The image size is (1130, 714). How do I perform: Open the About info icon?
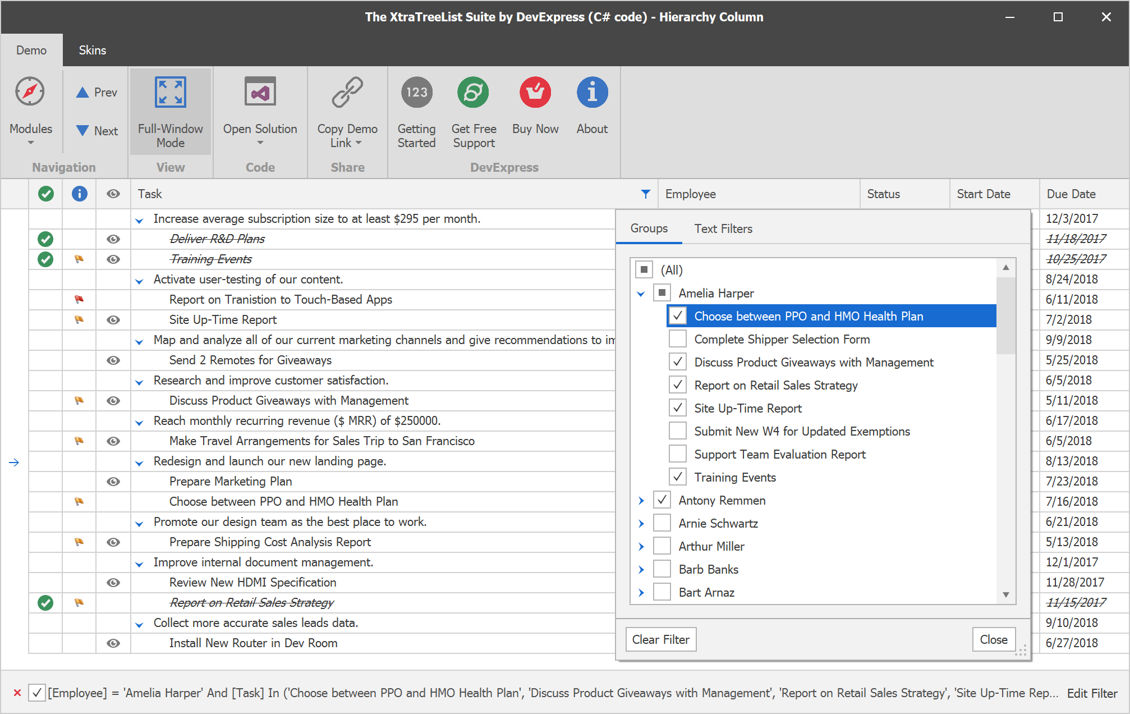coord(592,93)
